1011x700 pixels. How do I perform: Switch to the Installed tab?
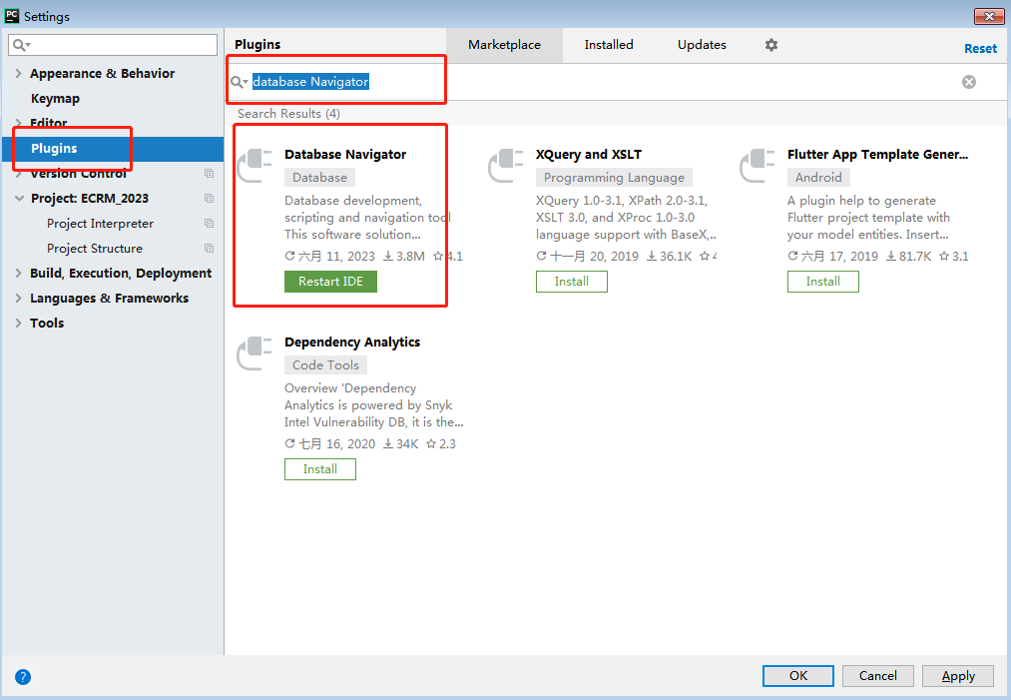[x=609, y=45]
